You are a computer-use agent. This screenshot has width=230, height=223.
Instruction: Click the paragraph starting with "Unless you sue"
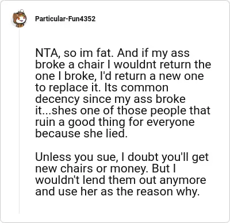[122, 174]
